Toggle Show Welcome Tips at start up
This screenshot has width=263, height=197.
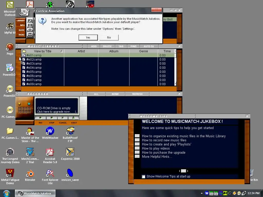coord(143,176)
